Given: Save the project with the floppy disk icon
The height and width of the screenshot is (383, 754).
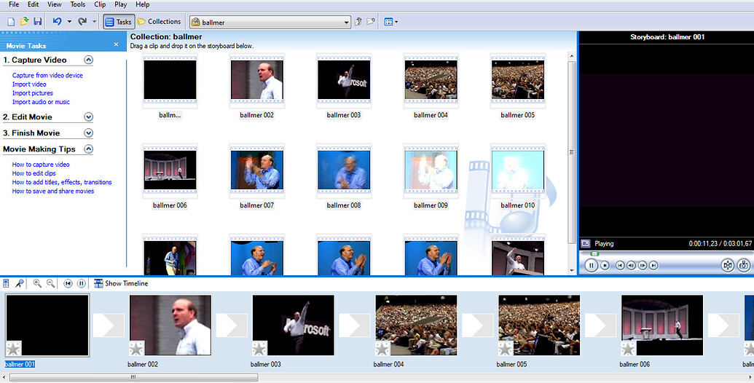Looking at the screenshot, I should (x=37, y=22).
